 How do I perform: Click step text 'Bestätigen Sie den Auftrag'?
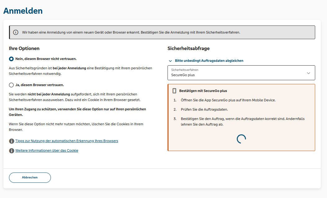(243, 122)
